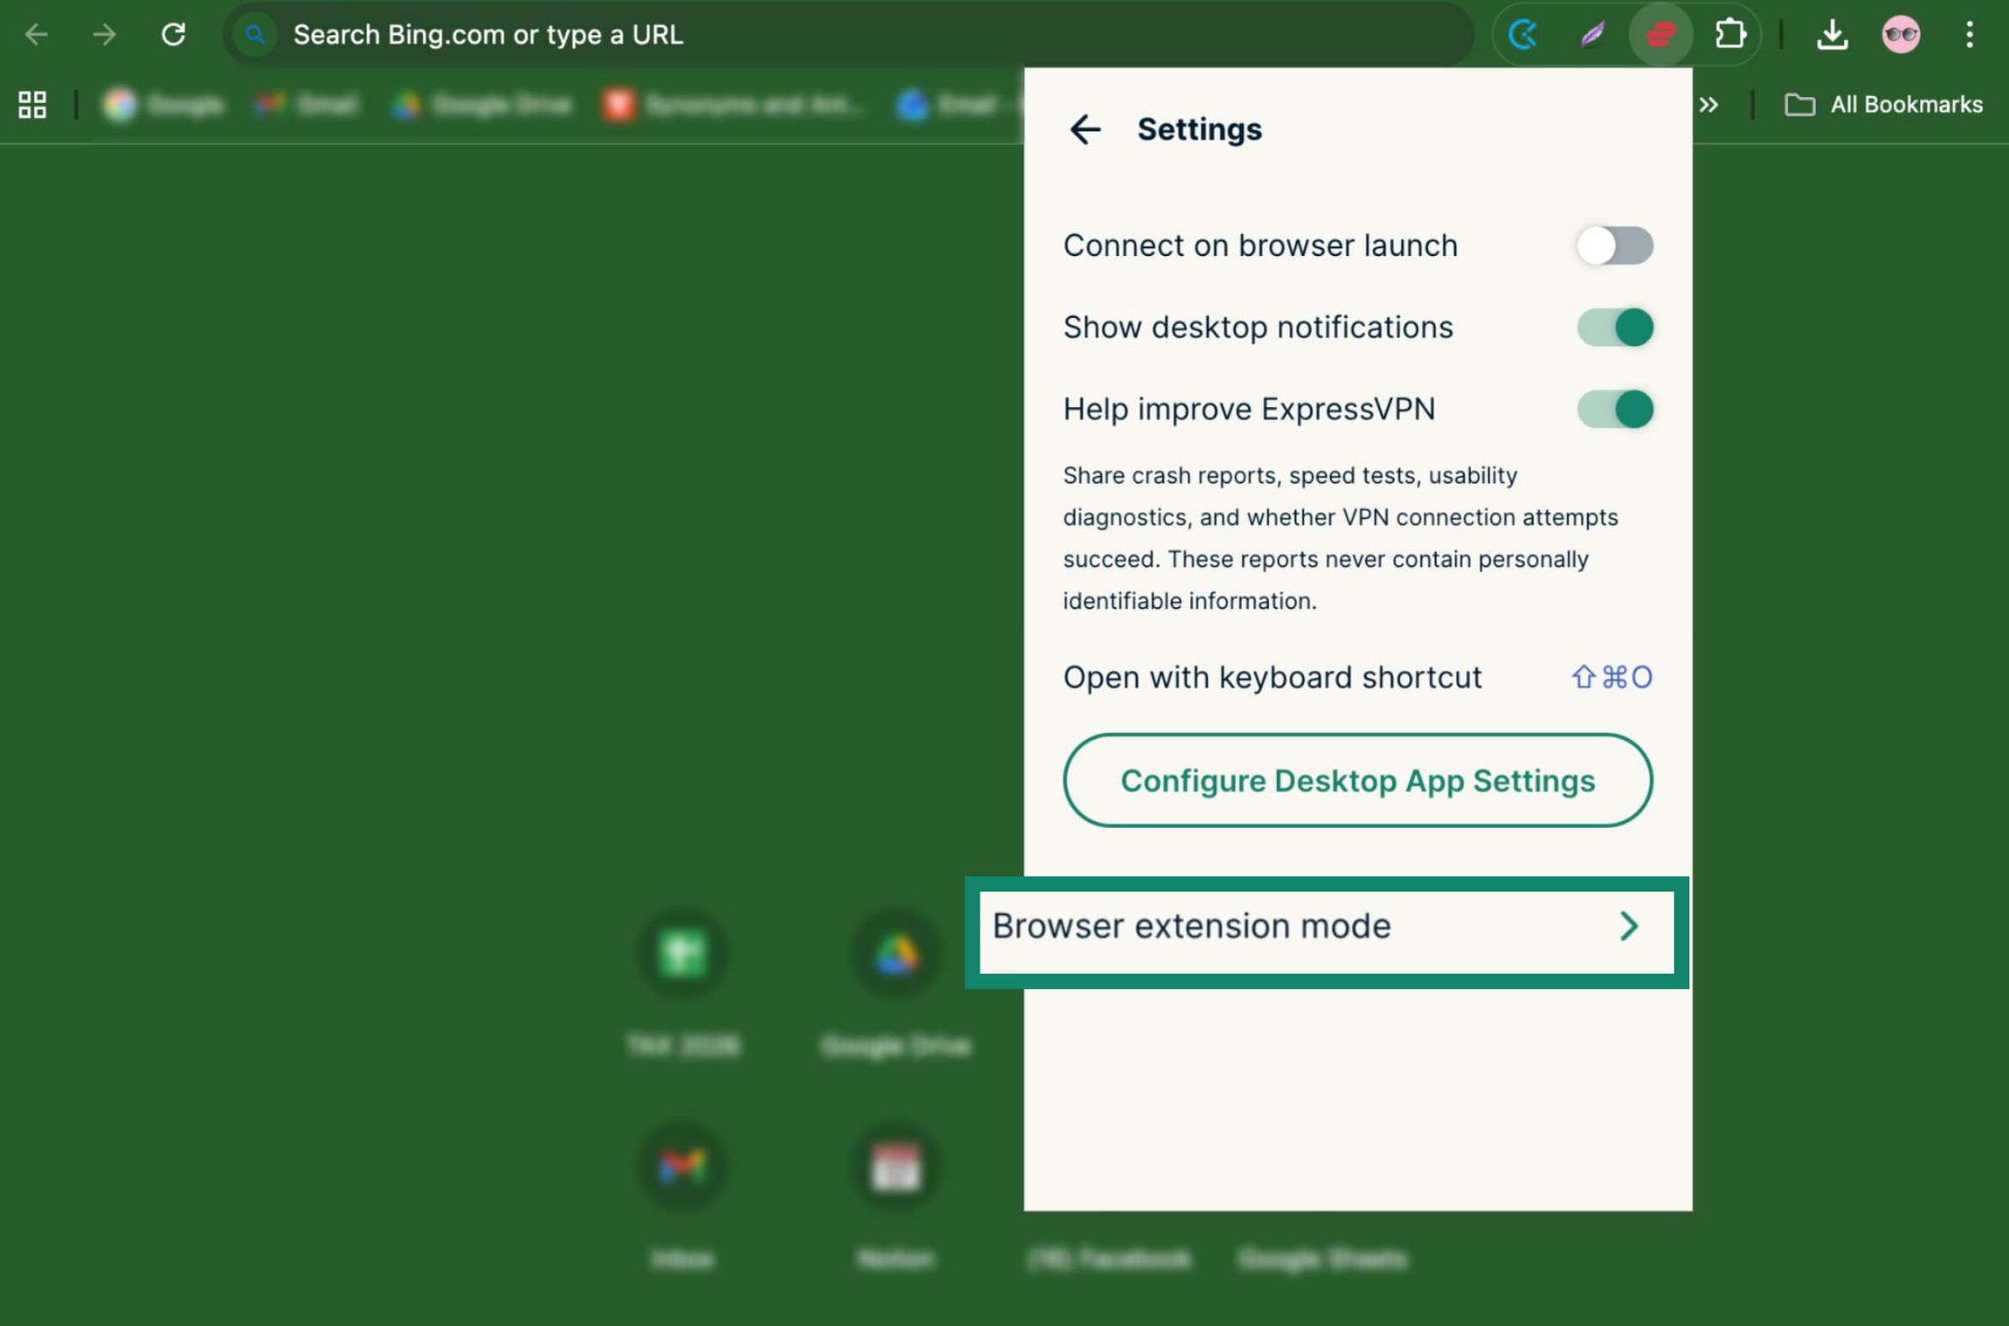Enable Connect on browser launch toggle
The height and width of the screenshot is (1326, 2009).
[x=1614, y=246]
